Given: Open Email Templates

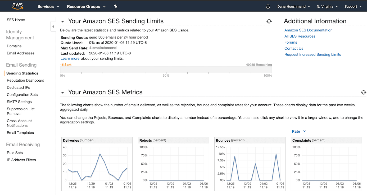Looking at the screenshot, I should pos(20,133).
